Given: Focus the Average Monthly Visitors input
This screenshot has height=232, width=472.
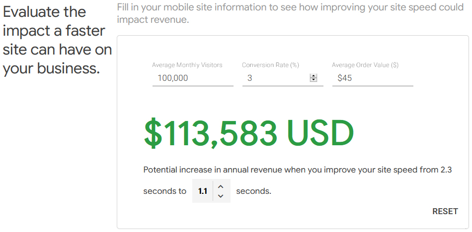Looking at the screenshot, I should tap(192, 78).
